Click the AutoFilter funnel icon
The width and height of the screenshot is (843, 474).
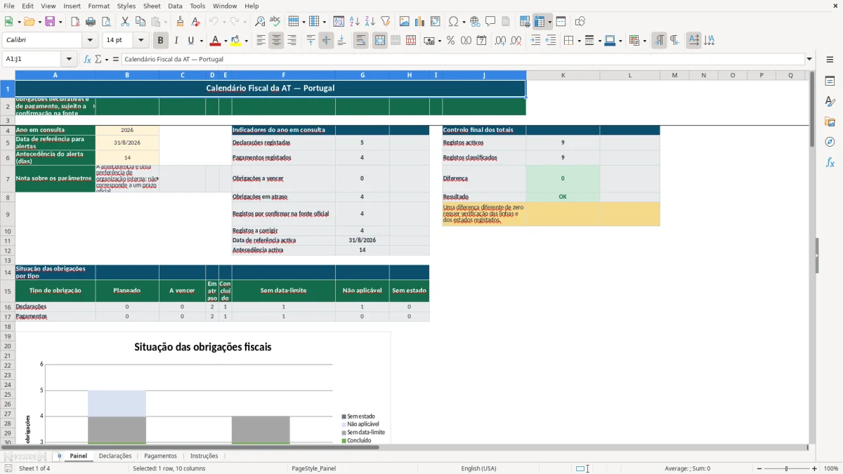coord(386,22)
